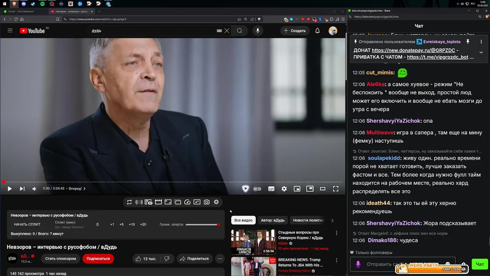The width and height of the screenshot is (490, 276).
Task: Play the video with the play button
Action: [10, 189]
